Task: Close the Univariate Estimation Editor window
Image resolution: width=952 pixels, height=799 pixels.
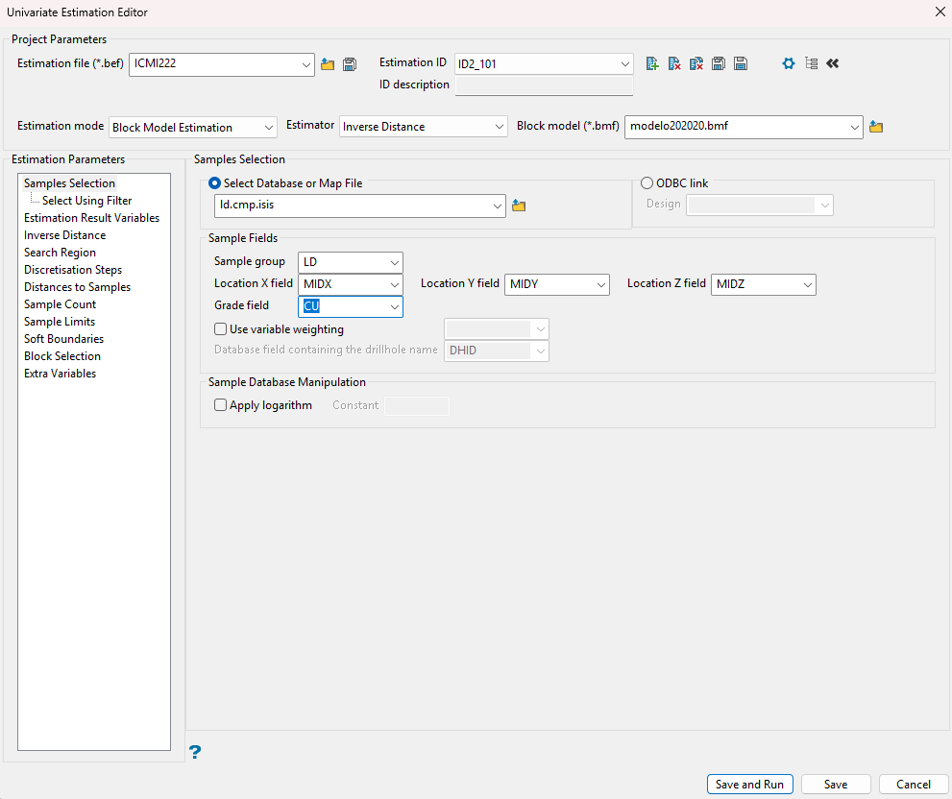Action: click(940, 12)
